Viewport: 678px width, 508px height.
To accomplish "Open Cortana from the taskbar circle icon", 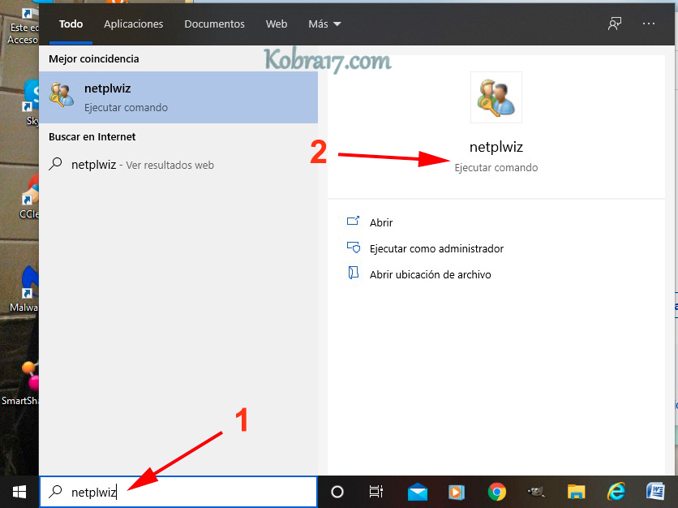I will tap(337, 492).
